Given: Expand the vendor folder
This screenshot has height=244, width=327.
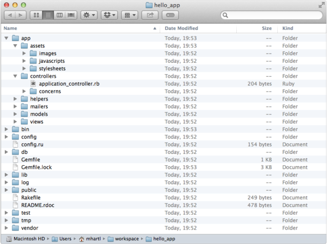Looking at the screenshot, I should 6,228.
